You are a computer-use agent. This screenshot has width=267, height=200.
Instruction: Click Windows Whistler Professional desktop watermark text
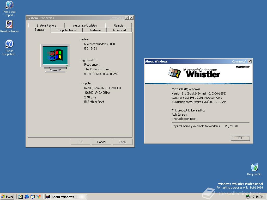[240, 184]
